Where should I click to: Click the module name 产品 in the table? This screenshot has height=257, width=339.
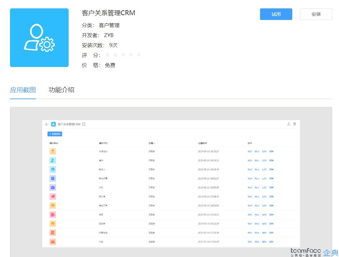tap(101, 242)
